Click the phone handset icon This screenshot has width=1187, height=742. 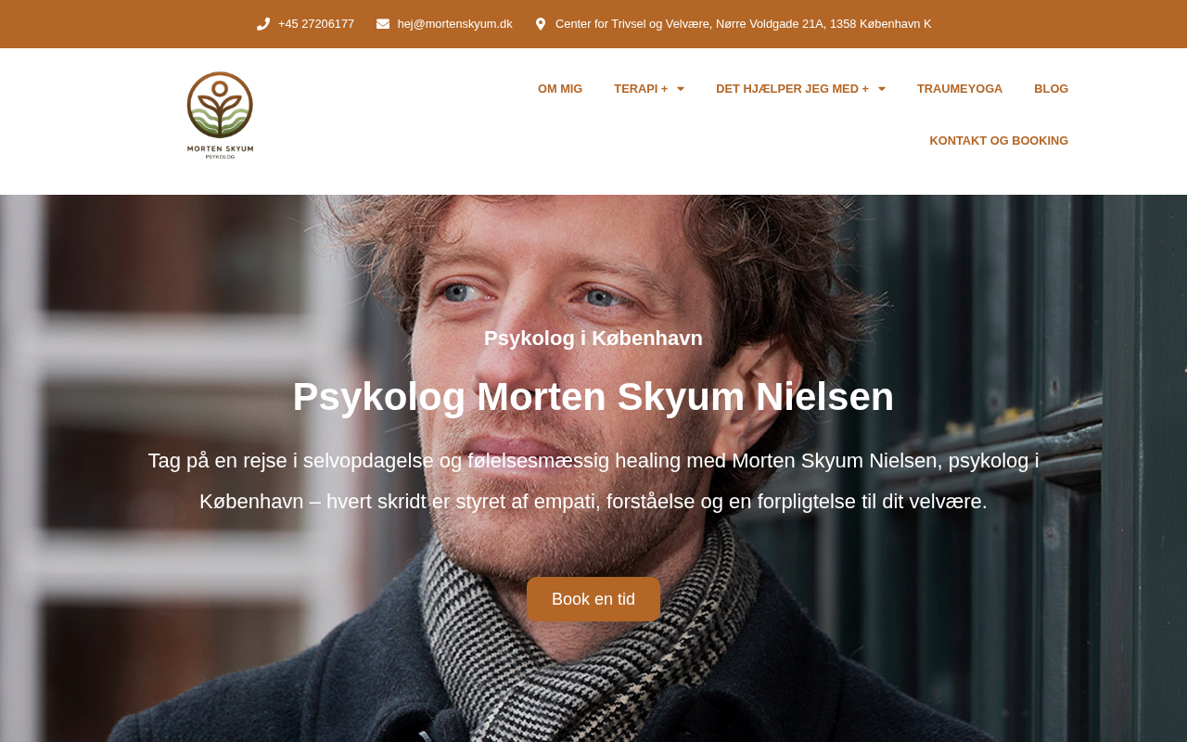263,24
